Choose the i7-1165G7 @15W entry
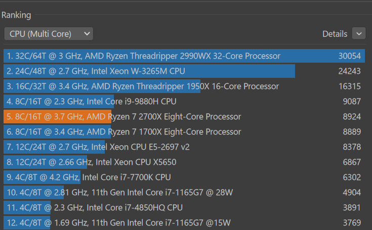The height and width of the screenshot is (230, 372). coord(184,222)
